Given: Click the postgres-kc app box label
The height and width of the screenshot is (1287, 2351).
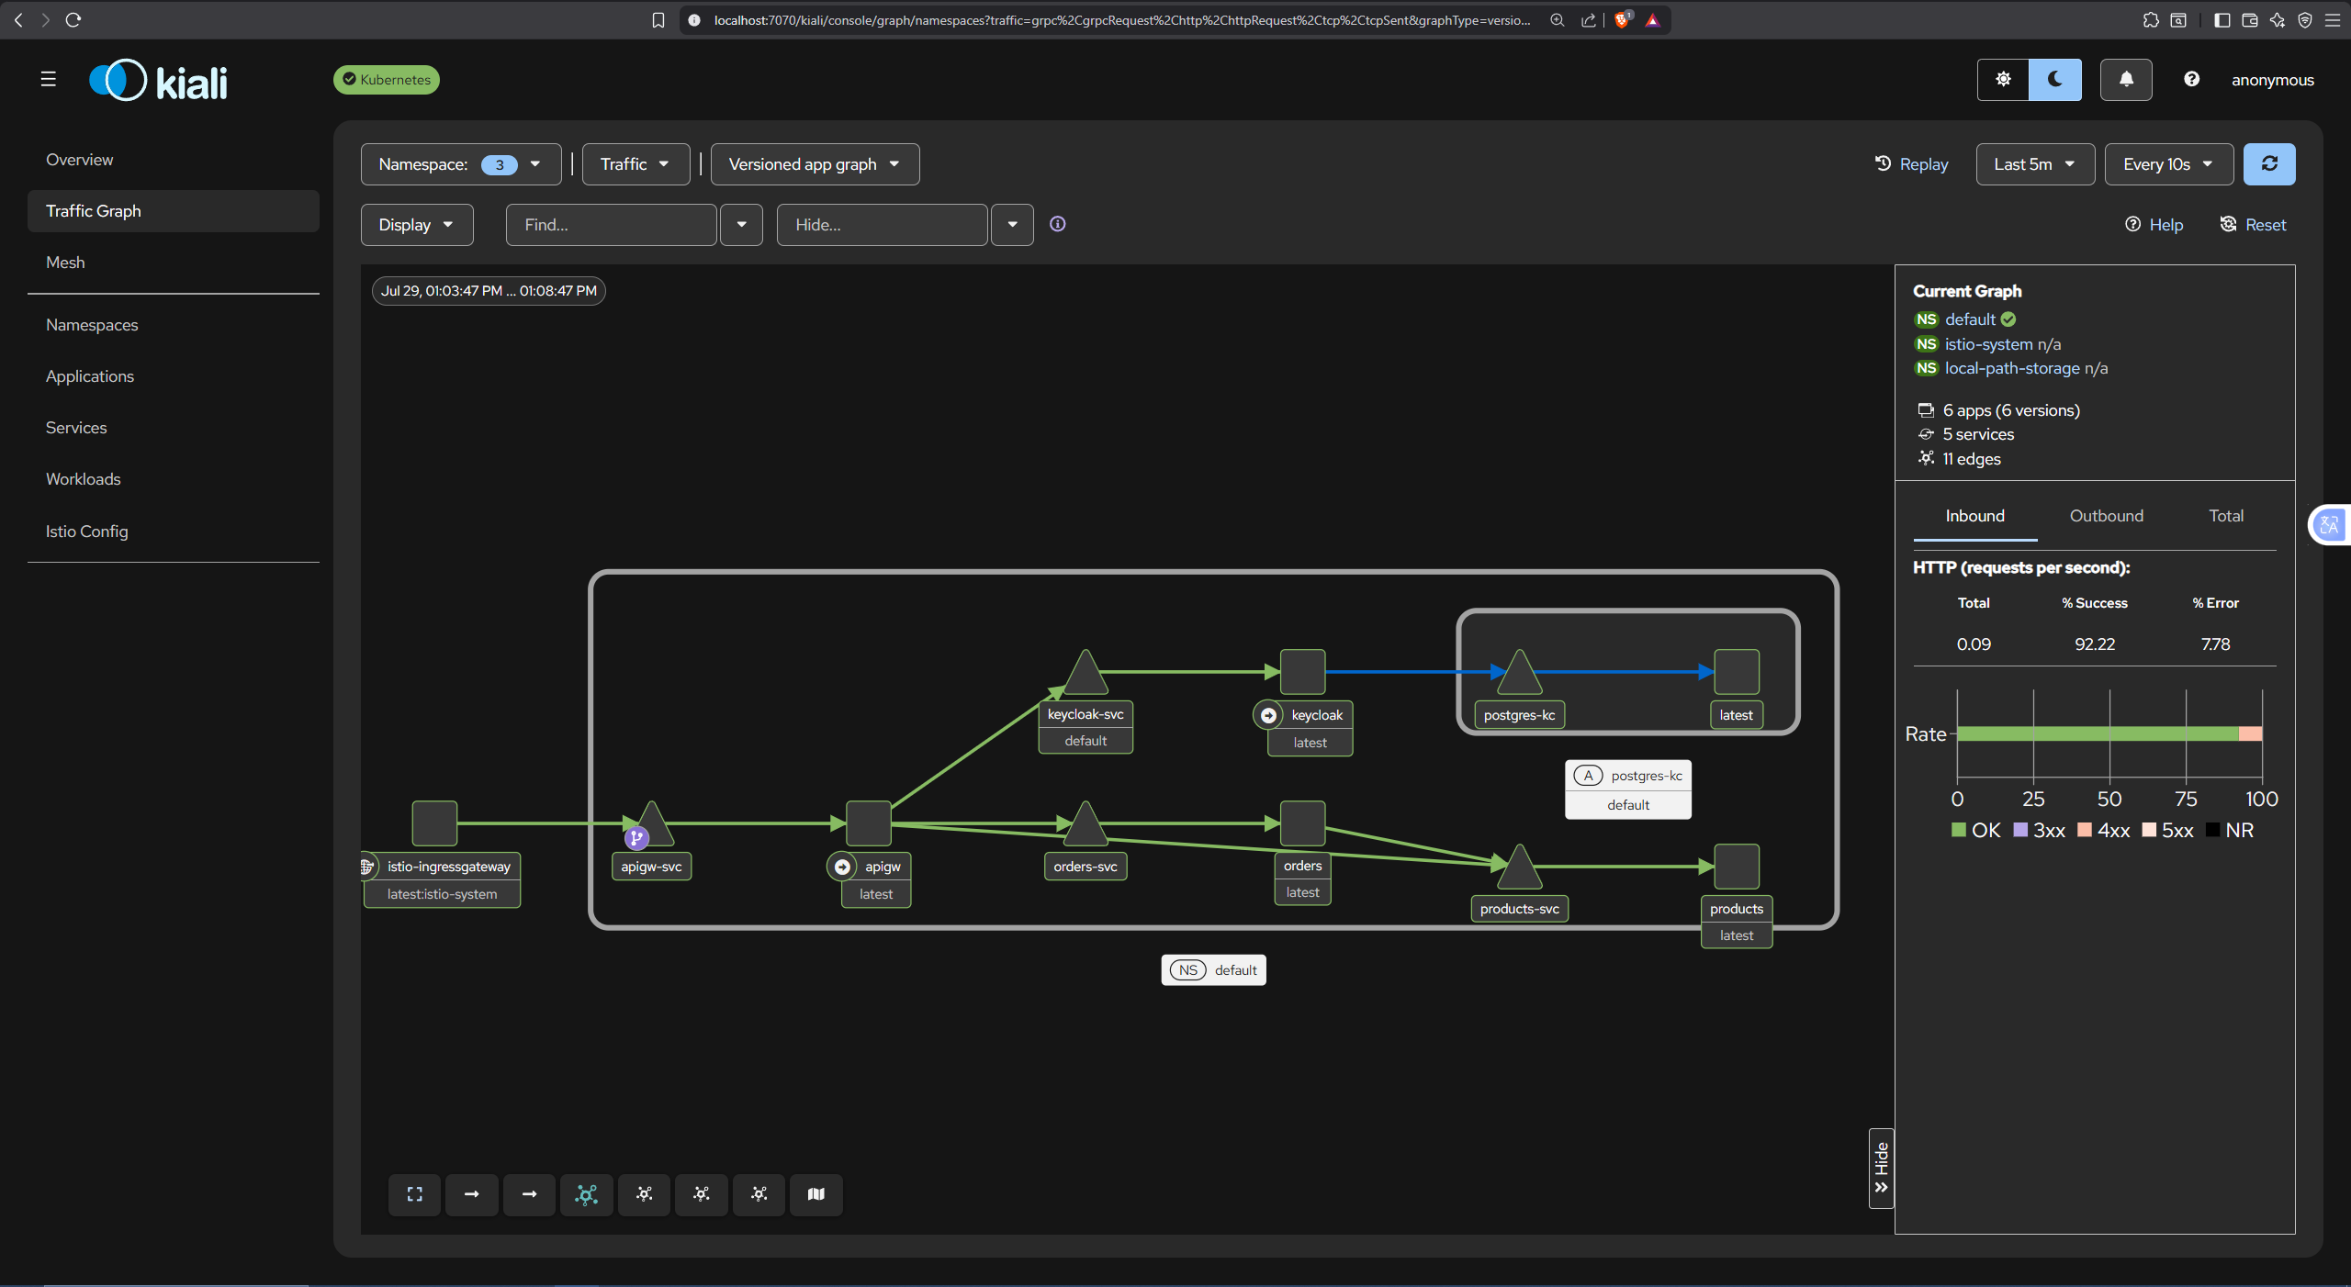Looking at the screenshot, I should click(1628, 789).
